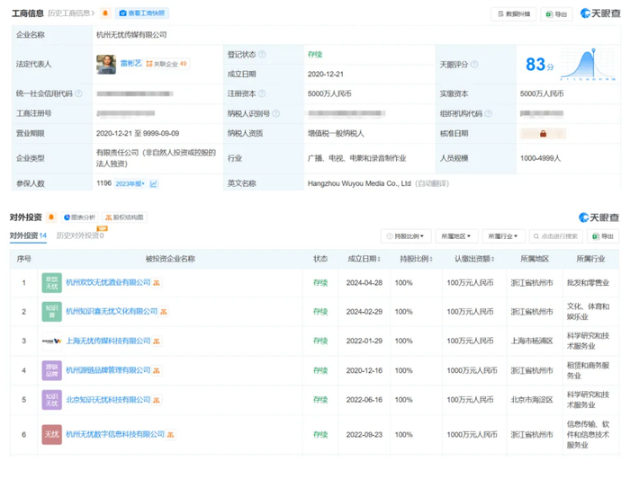Screen dimensions: 630x479
Task: Open the 2023年报 year selector
Action: pos(130,183)
